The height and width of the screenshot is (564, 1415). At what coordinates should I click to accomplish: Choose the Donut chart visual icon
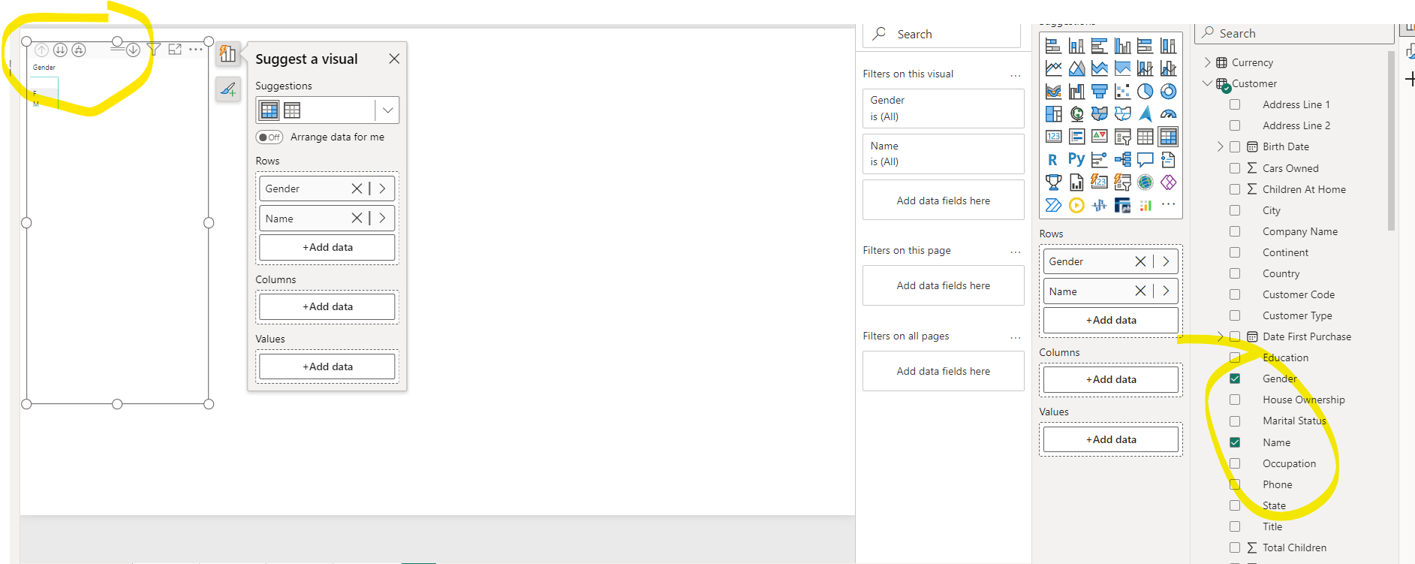click(x=1168, y=92)
